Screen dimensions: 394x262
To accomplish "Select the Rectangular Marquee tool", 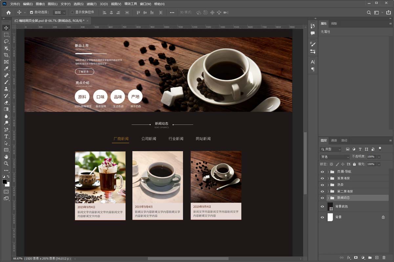I will tap(6, 35).
